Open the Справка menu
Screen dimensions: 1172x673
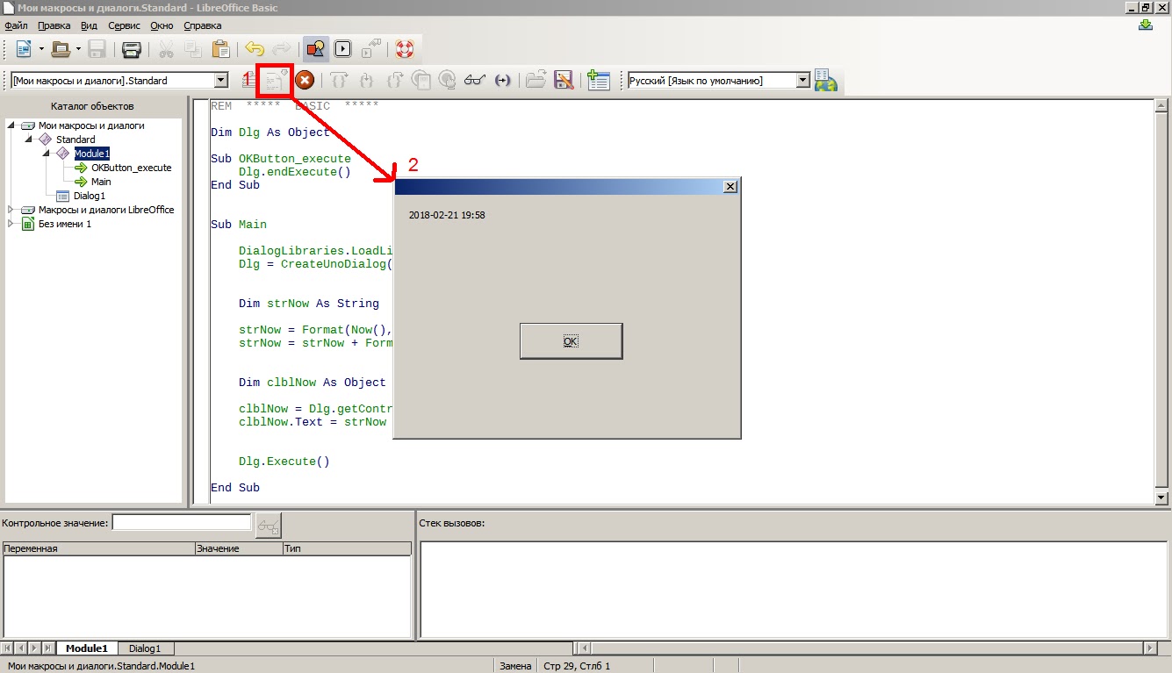click(x=202, y=25)
